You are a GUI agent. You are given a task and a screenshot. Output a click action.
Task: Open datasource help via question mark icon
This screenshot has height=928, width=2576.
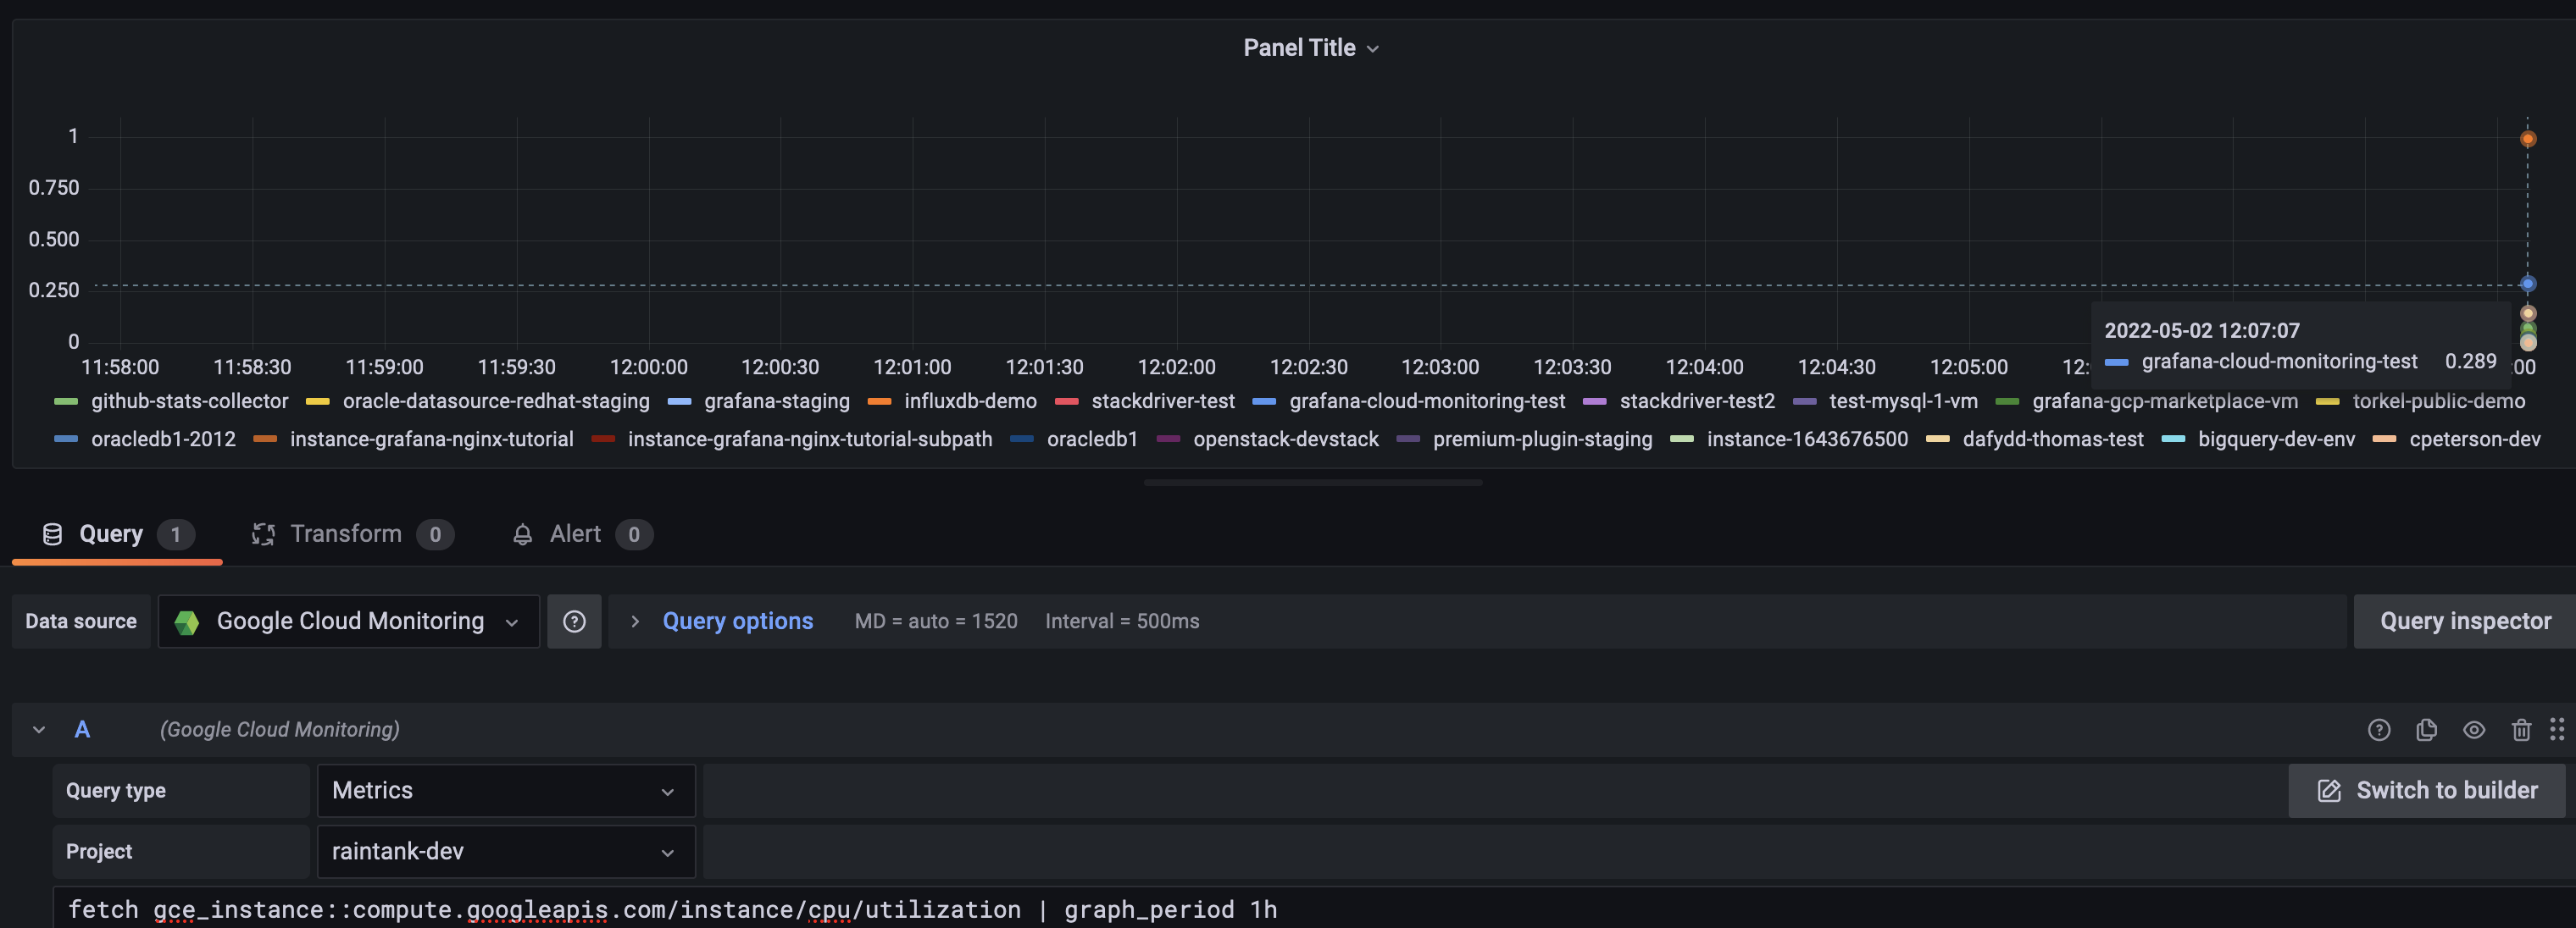574,621
